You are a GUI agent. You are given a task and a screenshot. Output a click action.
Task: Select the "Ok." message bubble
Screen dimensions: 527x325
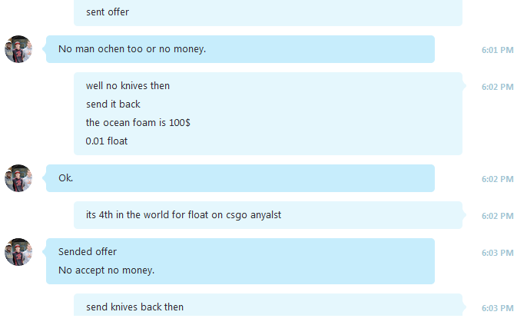(240, 178)
